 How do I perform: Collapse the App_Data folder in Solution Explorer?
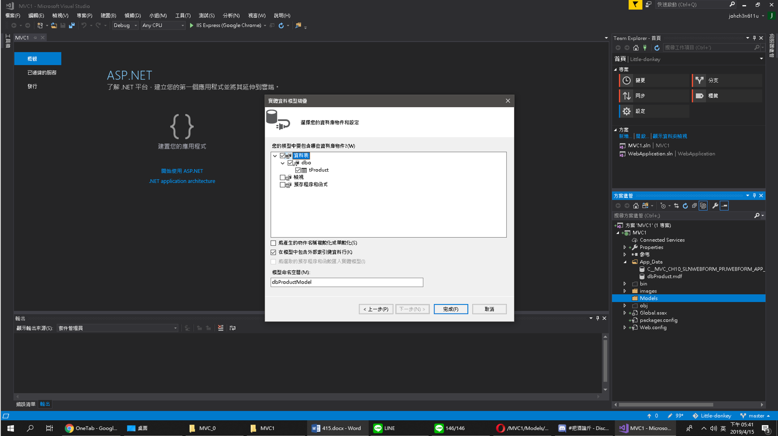coord(625,262)
